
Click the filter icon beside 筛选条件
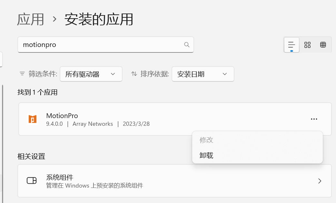pyautogui.click(x=22, y=74)
